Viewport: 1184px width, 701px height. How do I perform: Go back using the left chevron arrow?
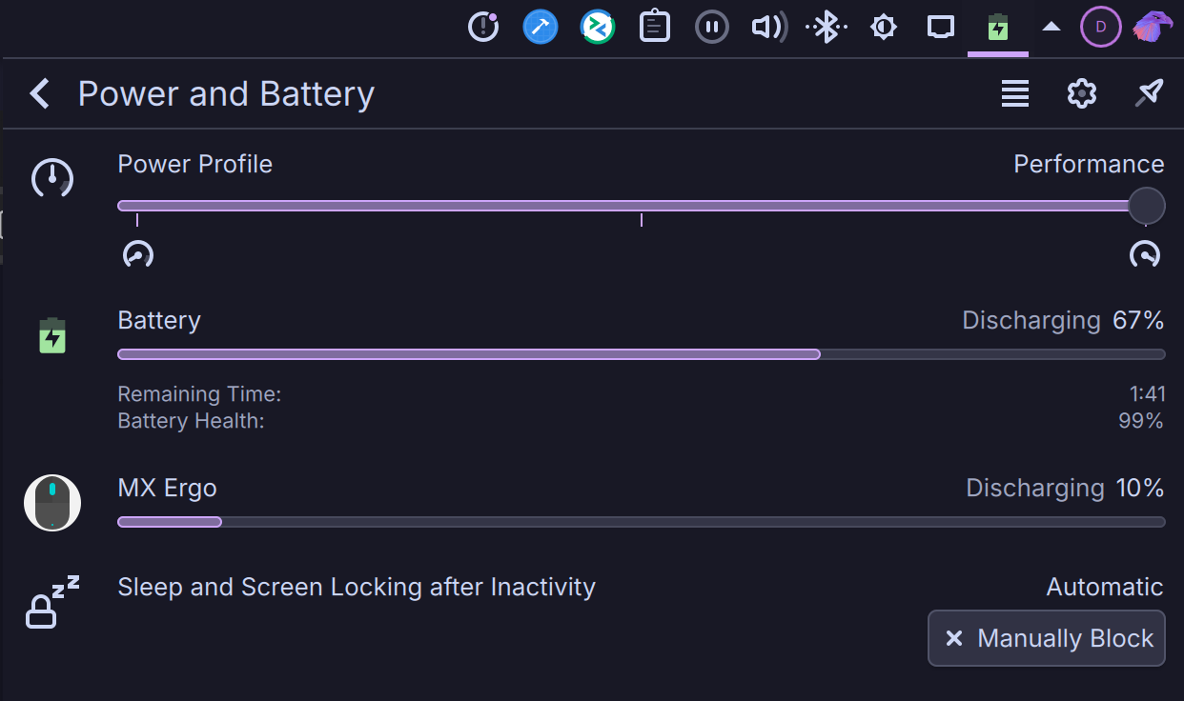[39, 93]
